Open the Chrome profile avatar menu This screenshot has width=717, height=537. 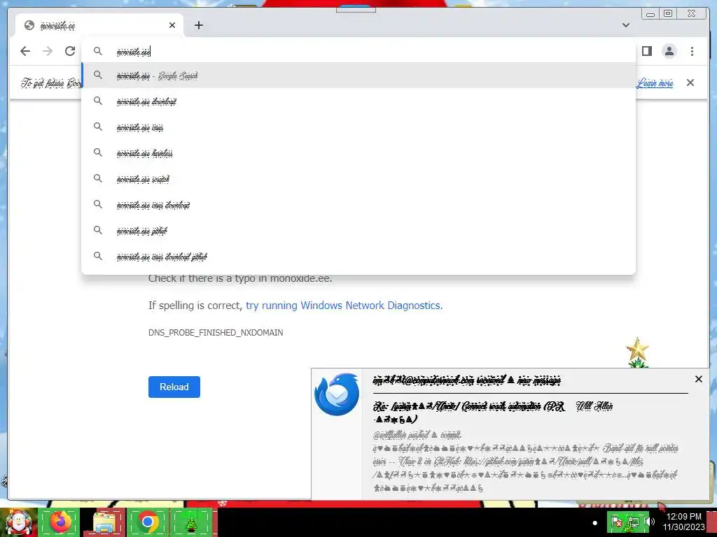coord(669,51)
